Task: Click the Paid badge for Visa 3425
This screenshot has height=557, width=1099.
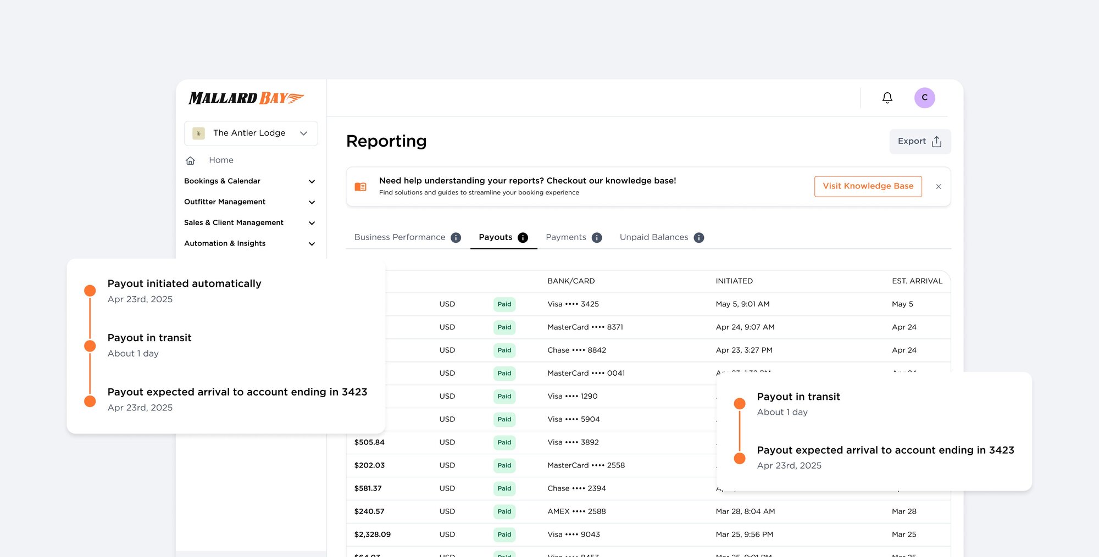Action: click(x=504, y=304)
